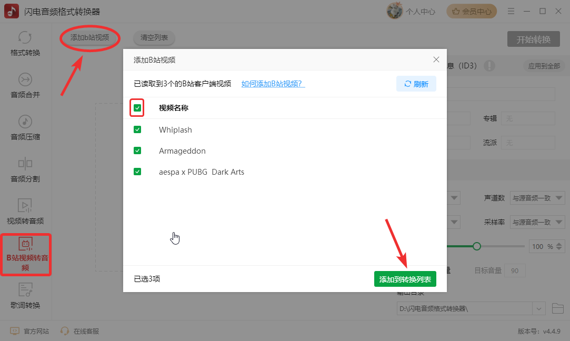This screenshot has height=341, width=570.
Task: Open the 音频压缩 sidebar tool
Action: [25, 128]
